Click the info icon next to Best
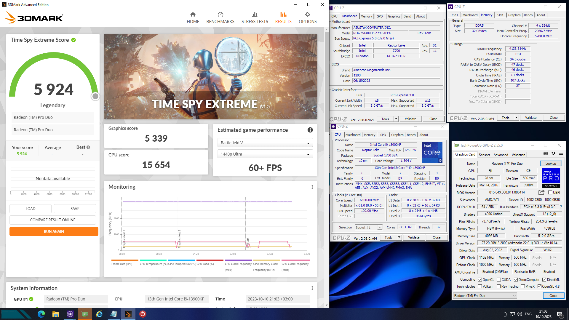This screenshot has height=320, width=569. (88, 147)
